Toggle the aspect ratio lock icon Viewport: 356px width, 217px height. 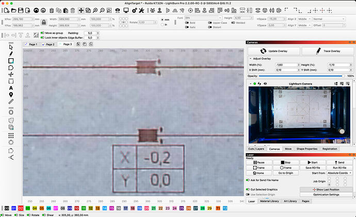44,22
